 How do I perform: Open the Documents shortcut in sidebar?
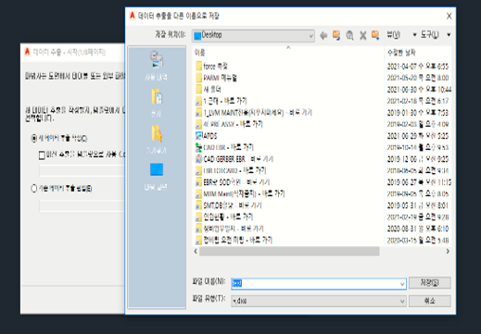coord(157,103)
